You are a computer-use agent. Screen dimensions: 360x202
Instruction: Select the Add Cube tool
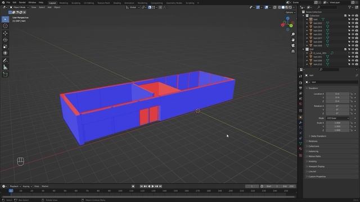[x=5, y=75]
